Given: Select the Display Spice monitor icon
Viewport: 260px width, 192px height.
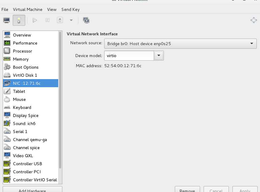Looking at the screenshot, I should click(7, 115).
